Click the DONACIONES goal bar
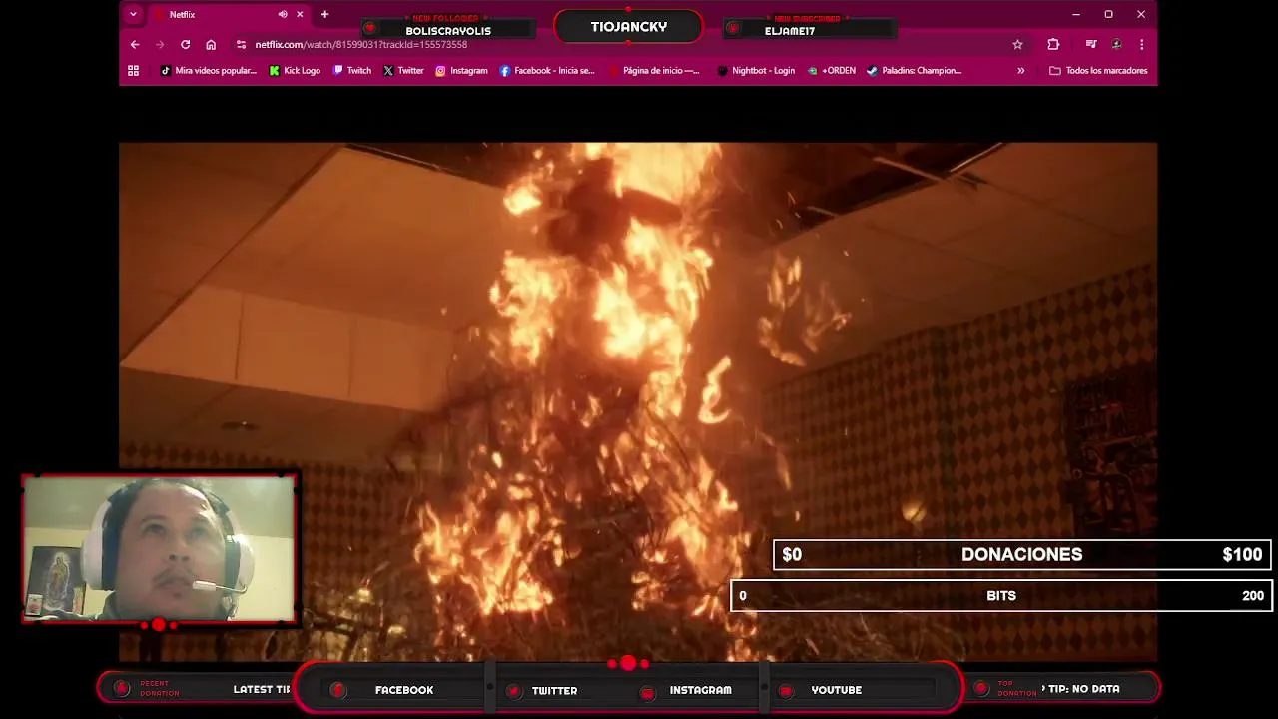The width and height of the screenshot is (1278, 719). [x=1021, y=555]
